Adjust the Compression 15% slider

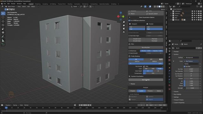[153, 73]
